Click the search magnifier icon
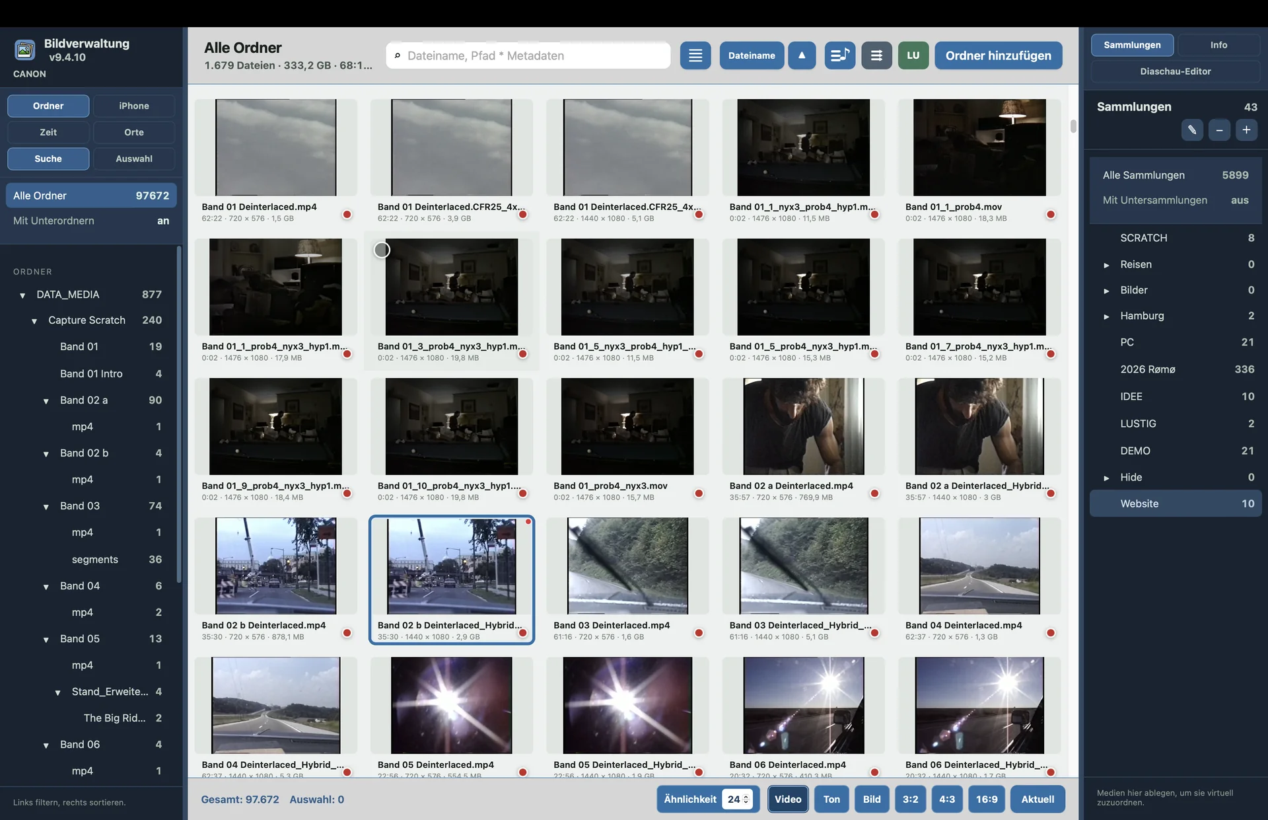Screen dimensions: 1268x820 (x=397, y=56)
